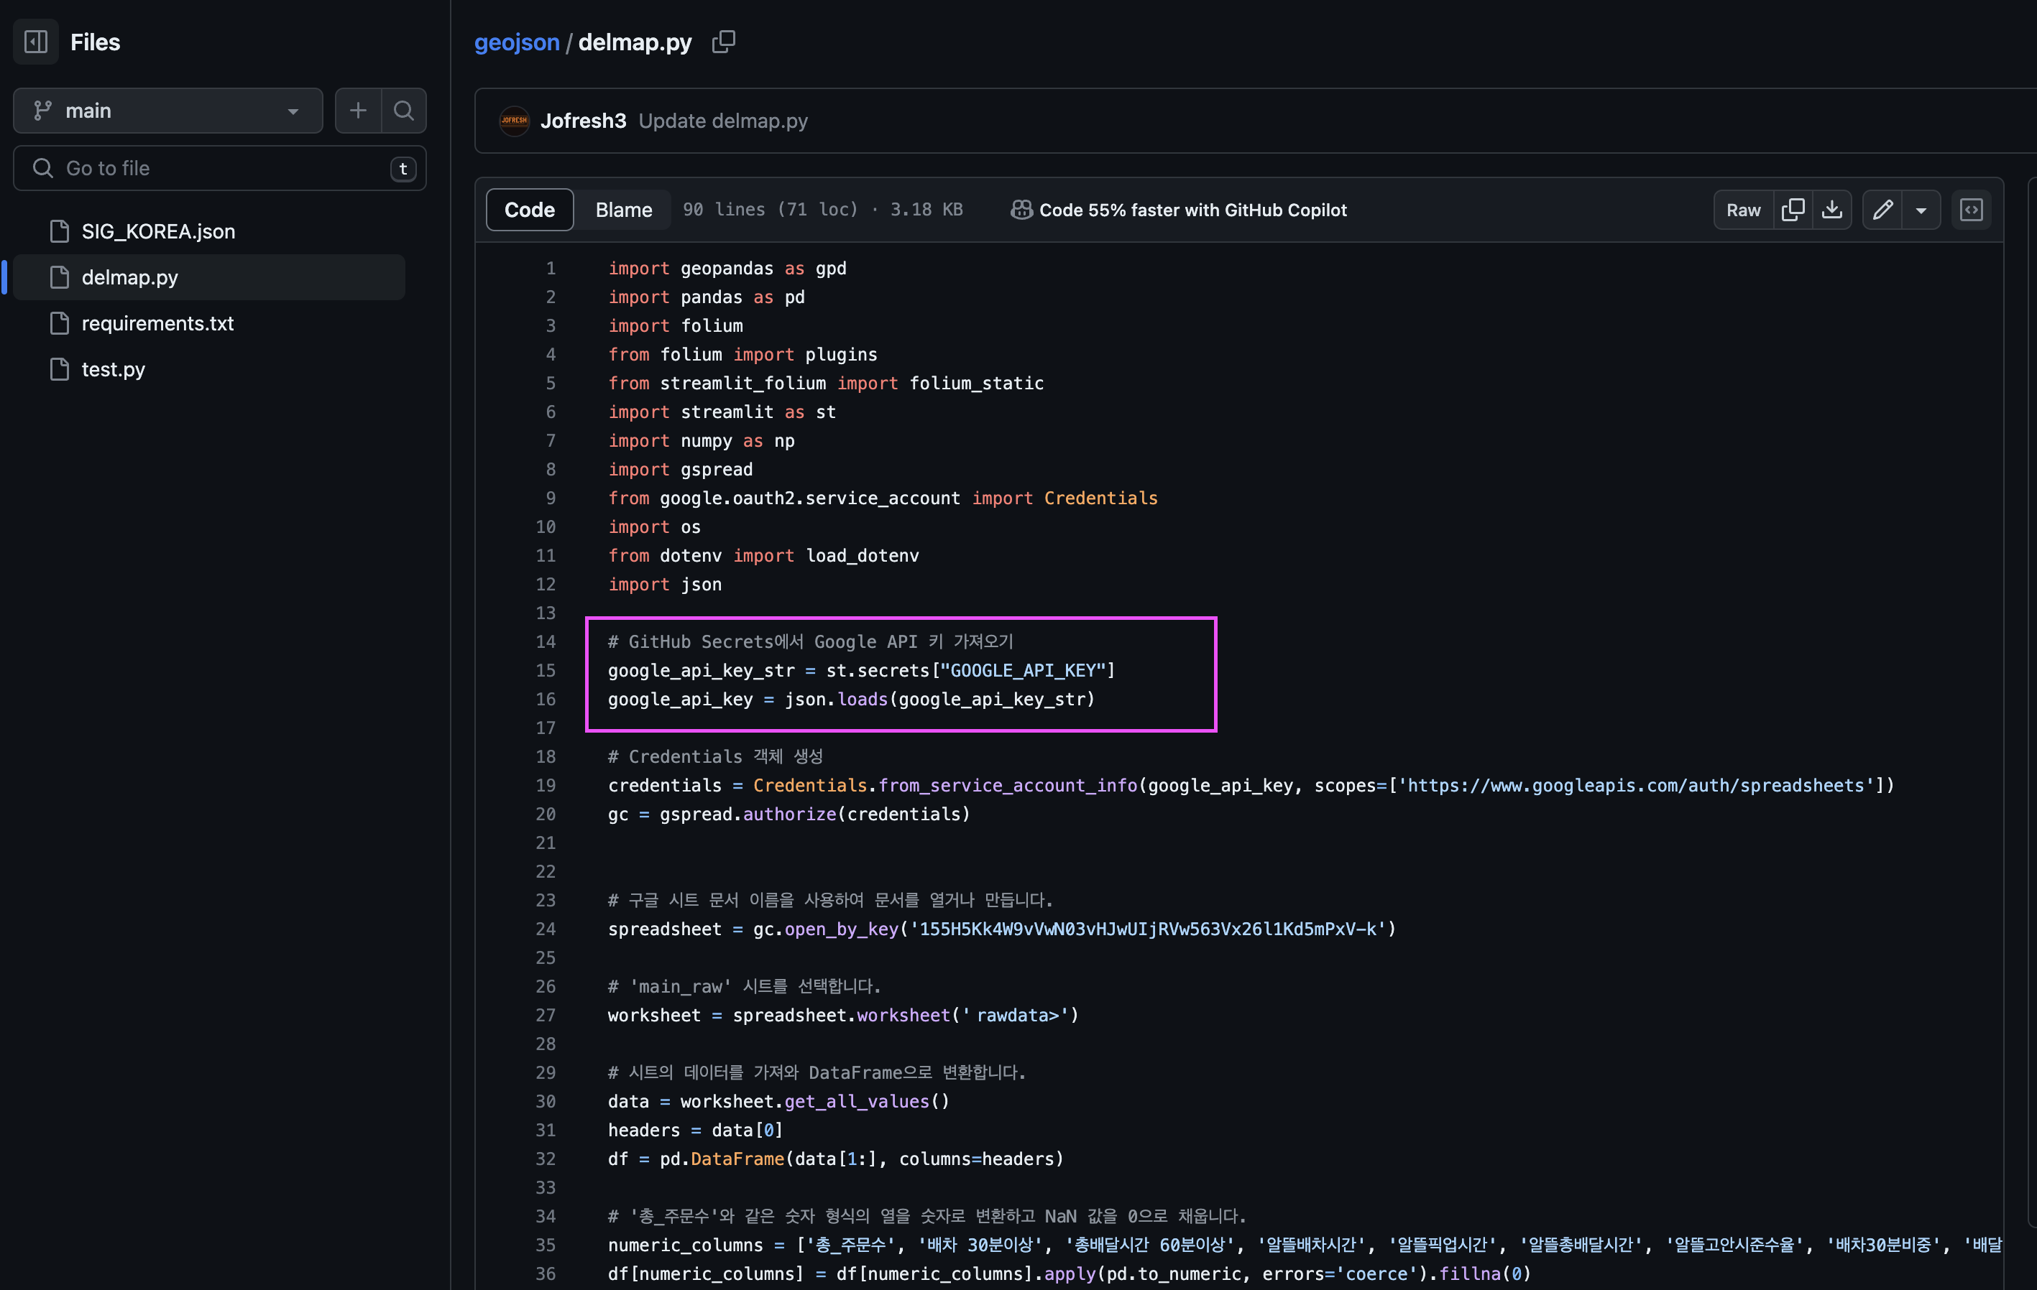
Task: Select the Code tab
Action: pyautogui.click(x=530, y=210)
